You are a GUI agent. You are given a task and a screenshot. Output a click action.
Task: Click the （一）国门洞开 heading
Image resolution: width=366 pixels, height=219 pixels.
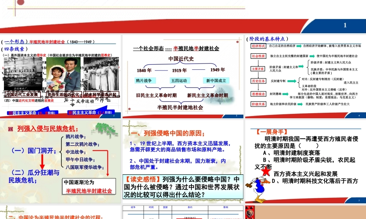click(33, 151)
